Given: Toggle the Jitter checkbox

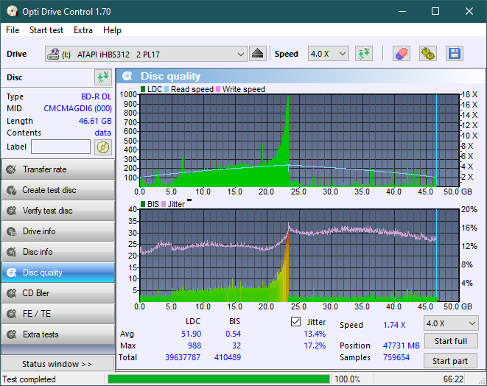Looking at the screenshot, I should 296,322.
